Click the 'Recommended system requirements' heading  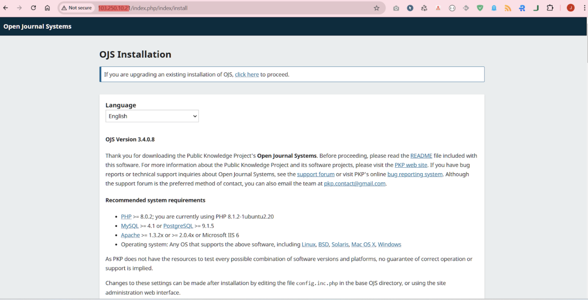coord(155,200)
